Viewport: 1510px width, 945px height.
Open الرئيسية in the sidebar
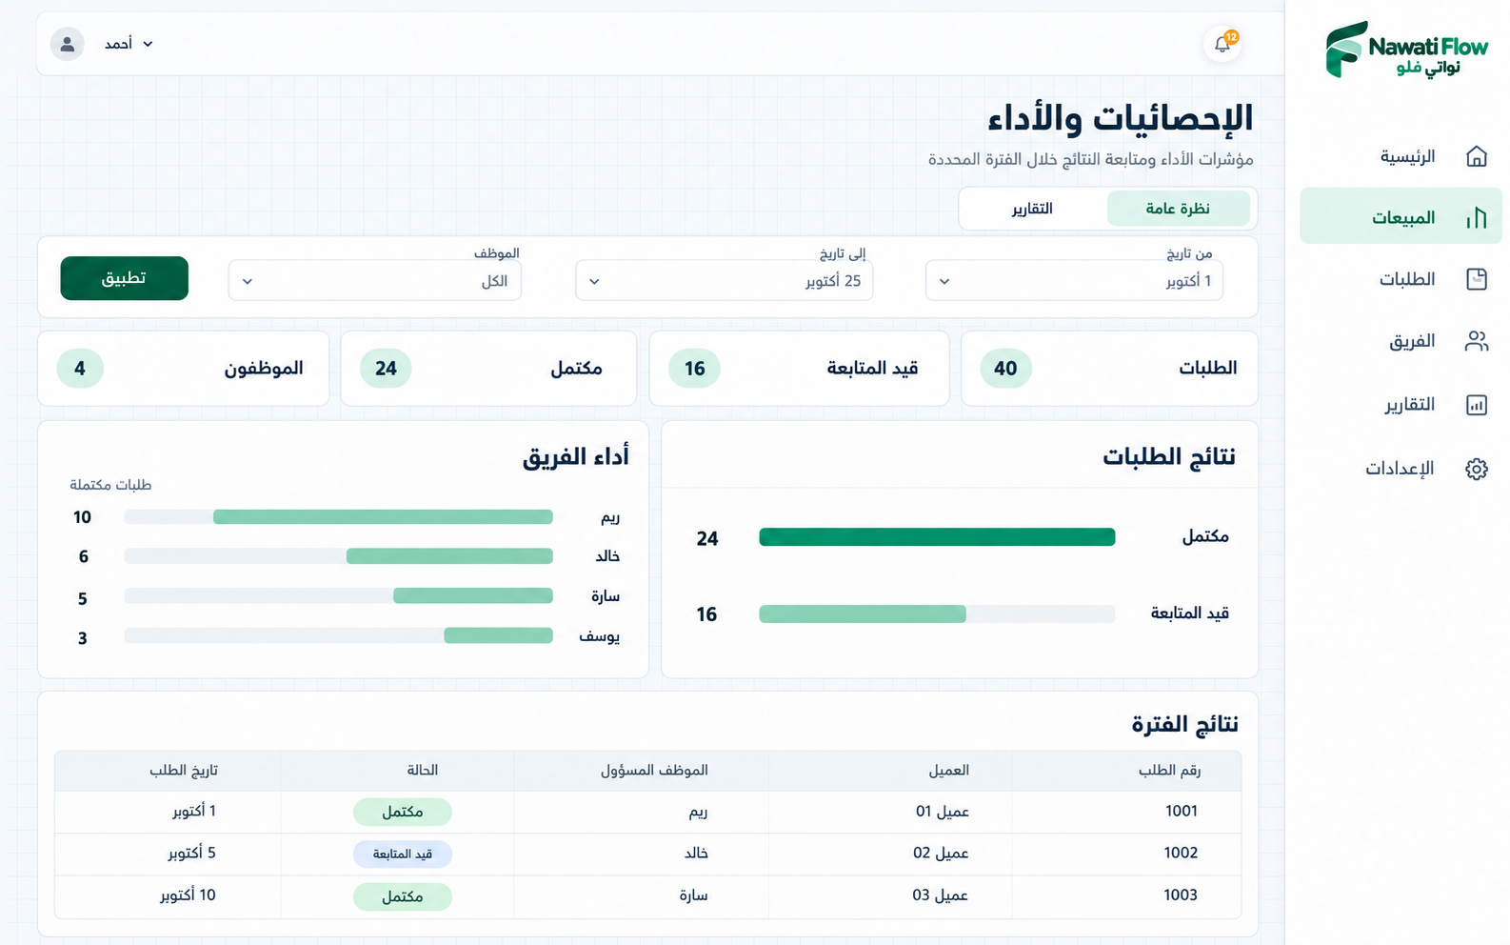1401,156
